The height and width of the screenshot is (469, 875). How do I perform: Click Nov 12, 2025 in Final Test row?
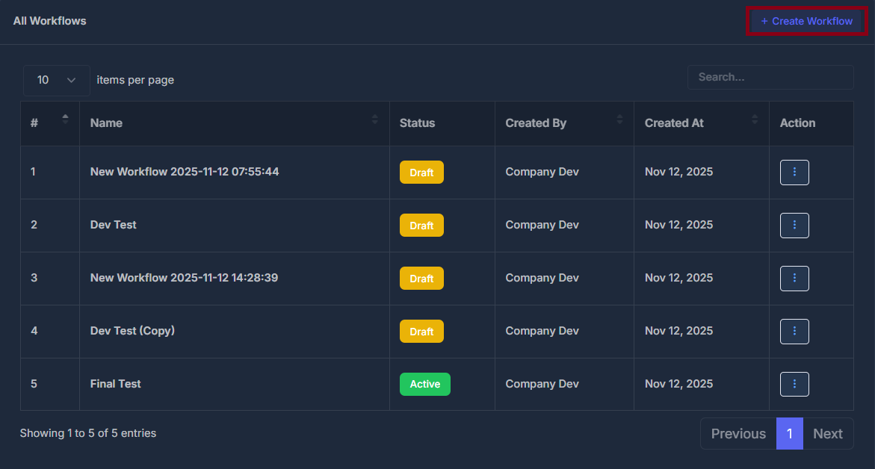point(678,384)
